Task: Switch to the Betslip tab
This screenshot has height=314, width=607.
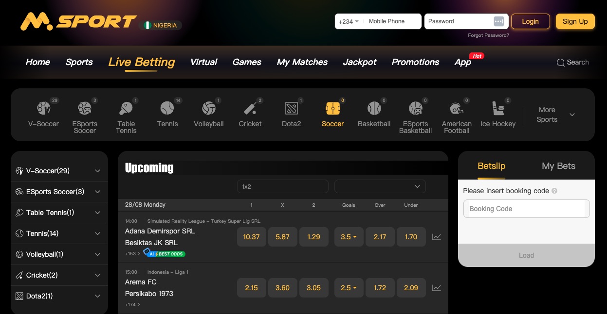Action: pyautogui.click(x=492, y=166)
